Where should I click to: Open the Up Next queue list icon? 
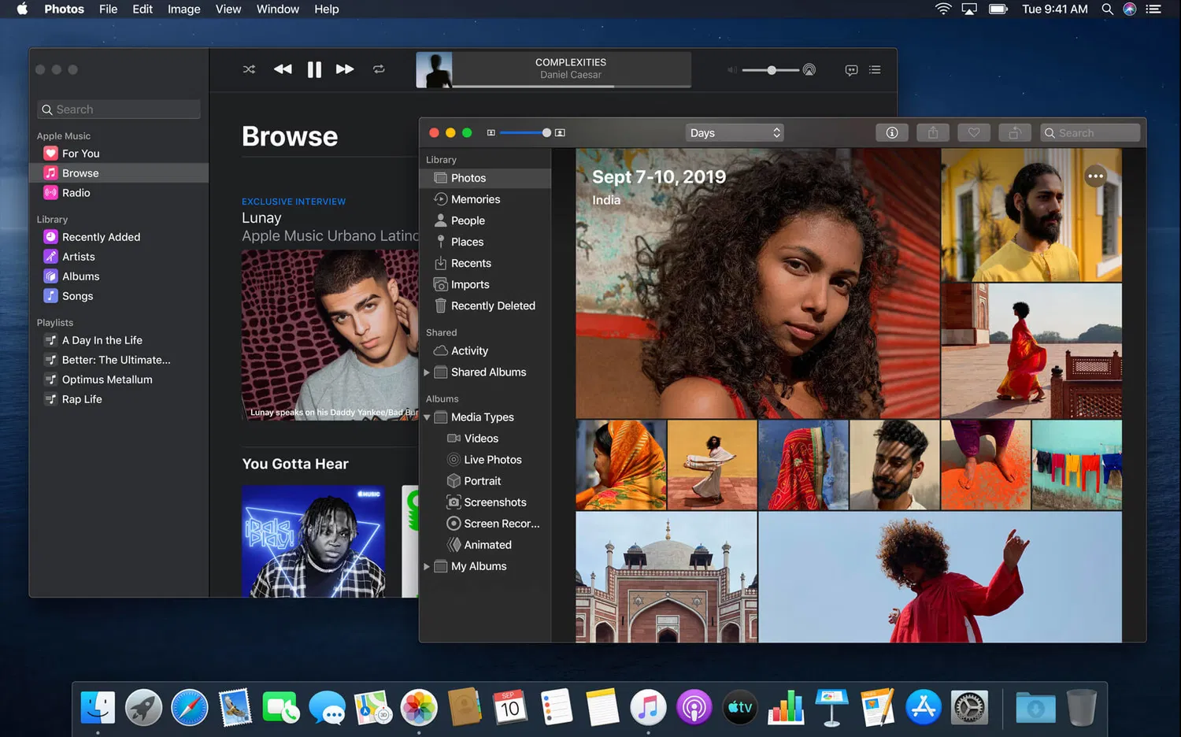(x=875, y=70)
